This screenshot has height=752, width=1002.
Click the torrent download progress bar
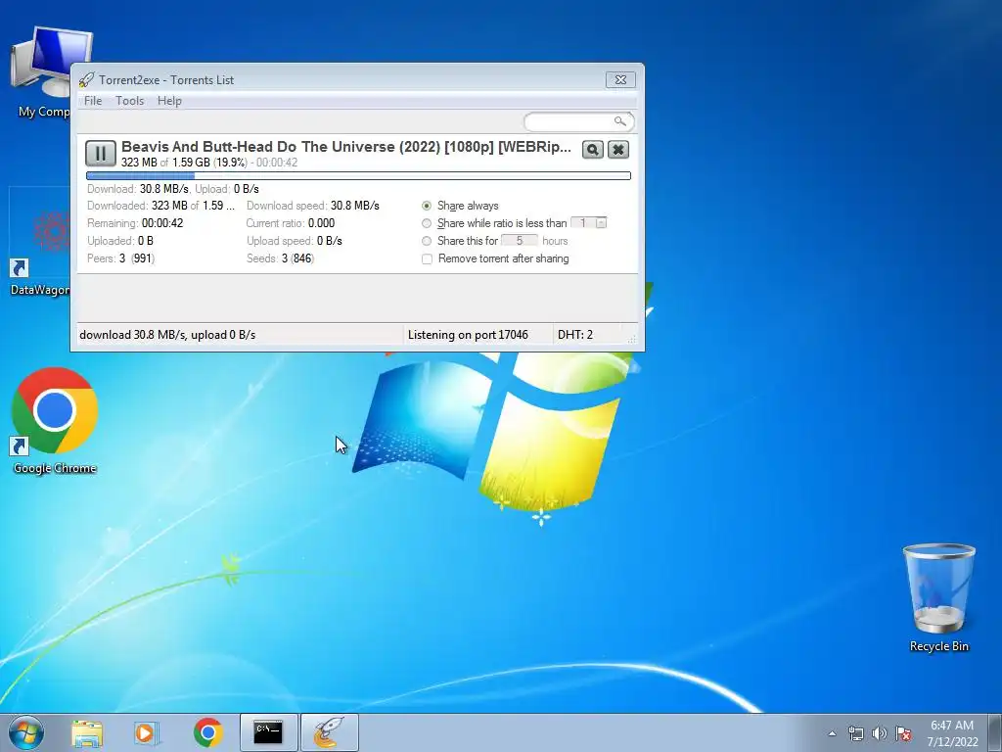coord(358,176)
